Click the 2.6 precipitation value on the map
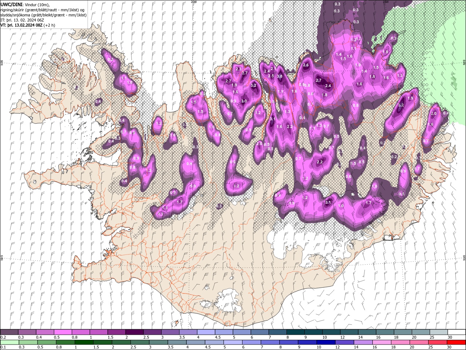The image size is (466, 350). pos(306,65)
